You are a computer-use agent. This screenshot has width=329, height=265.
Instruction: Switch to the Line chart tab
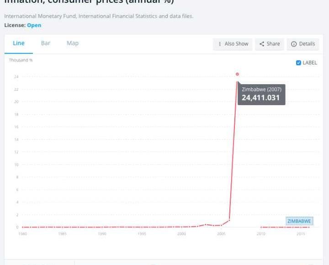[x=19, y=43]
